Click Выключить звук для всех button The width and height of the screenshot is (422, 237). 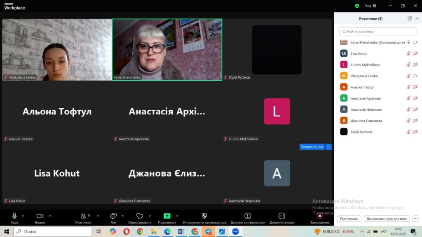(387, 219)
